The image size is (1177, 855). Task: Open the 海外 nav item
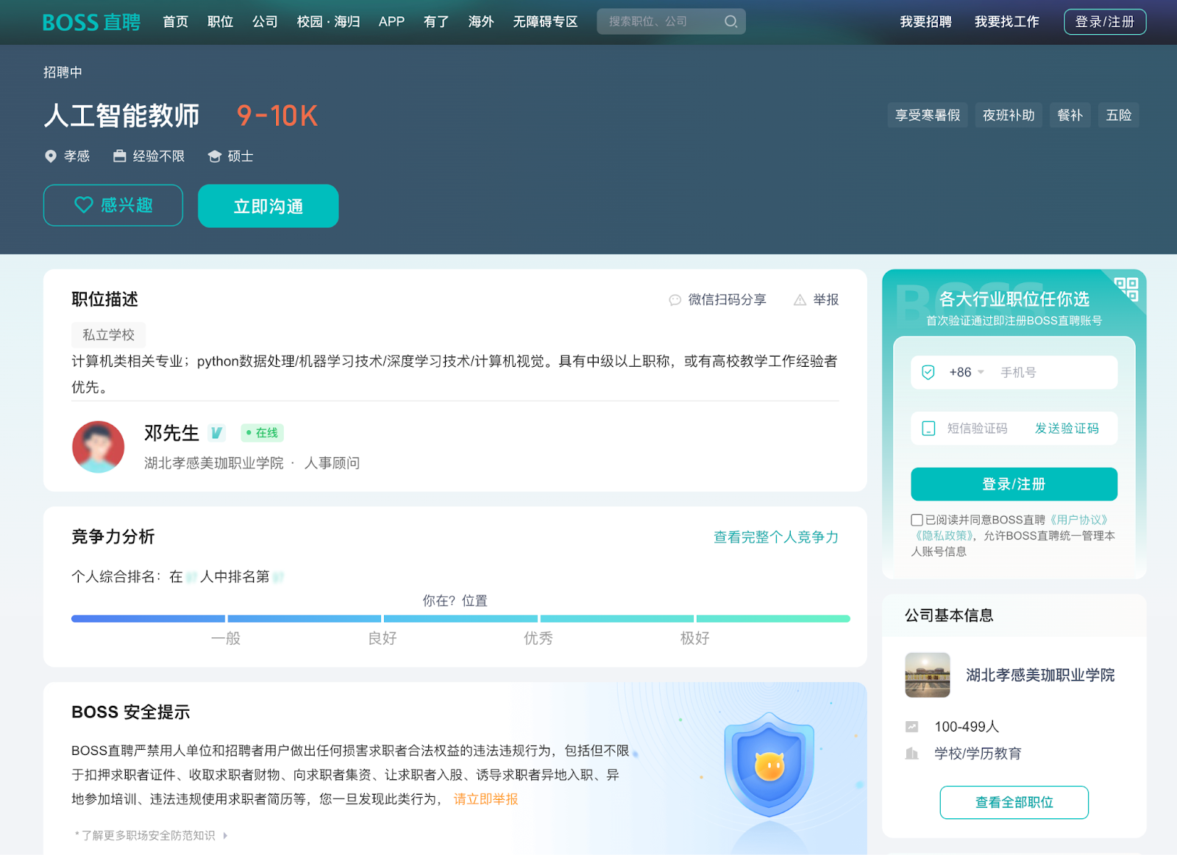coord(481,21)
